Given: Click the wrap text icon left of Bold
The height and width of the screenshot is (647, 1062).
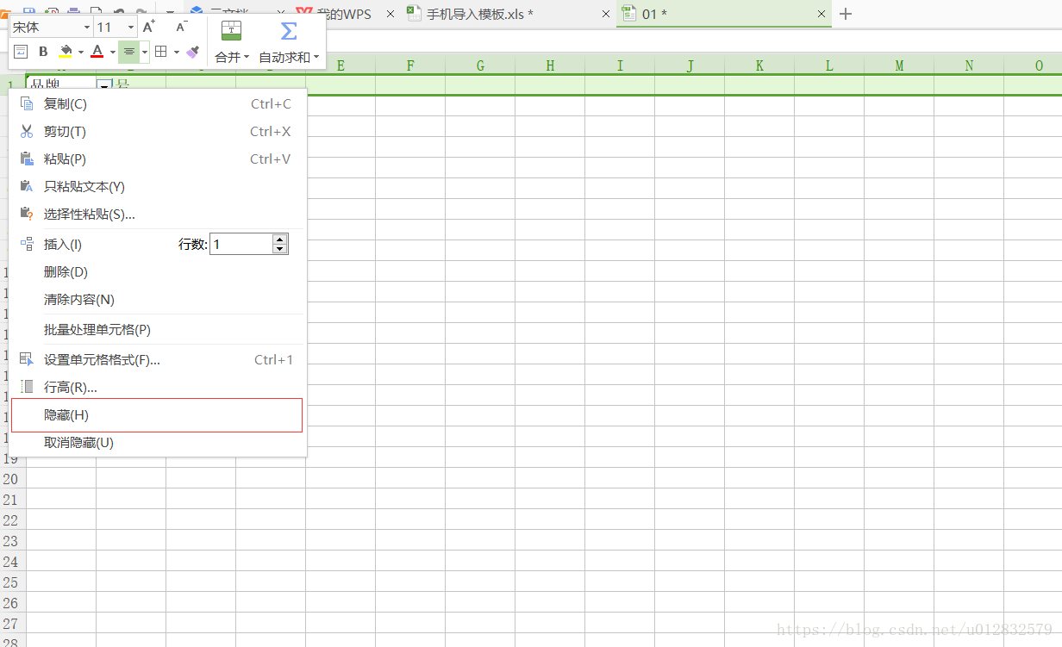Looking at the screenshot, I should 21,52.
